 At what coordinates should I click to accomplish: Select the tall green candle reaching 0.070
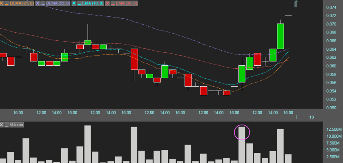281,36
